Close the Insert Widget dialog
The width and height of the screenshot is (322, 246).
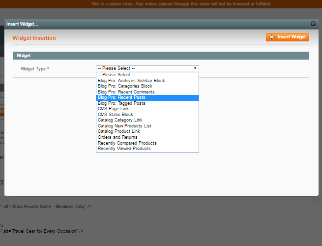313,24
